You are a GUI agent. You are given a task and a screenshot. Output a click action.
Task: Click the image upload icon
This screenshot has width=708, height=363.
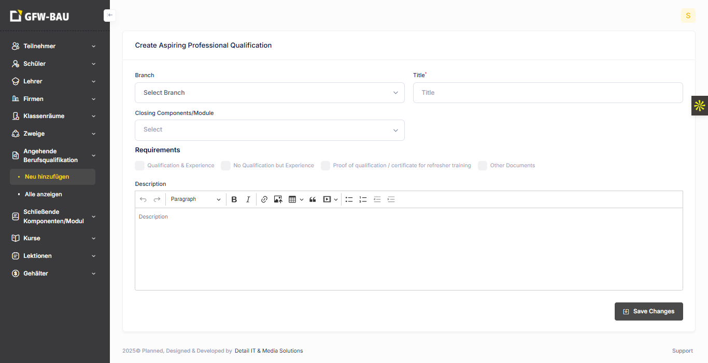pyautogui.click(x=278, y=199)
